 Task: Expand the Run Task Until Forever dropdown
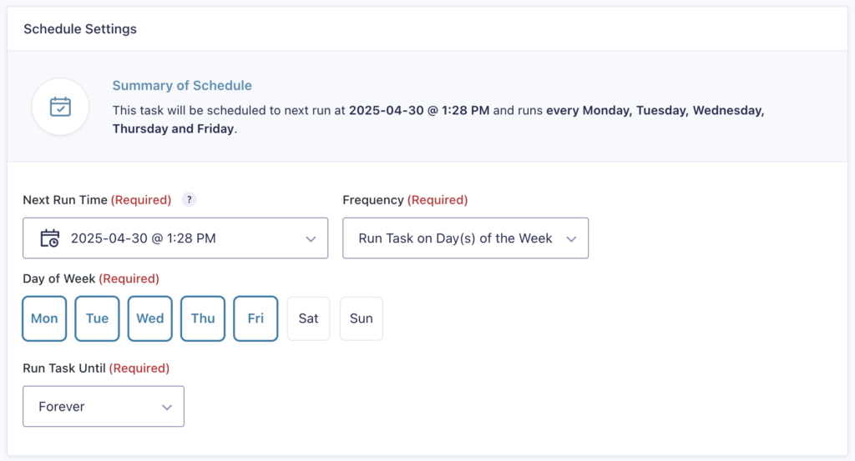click(x=103, y=407)
